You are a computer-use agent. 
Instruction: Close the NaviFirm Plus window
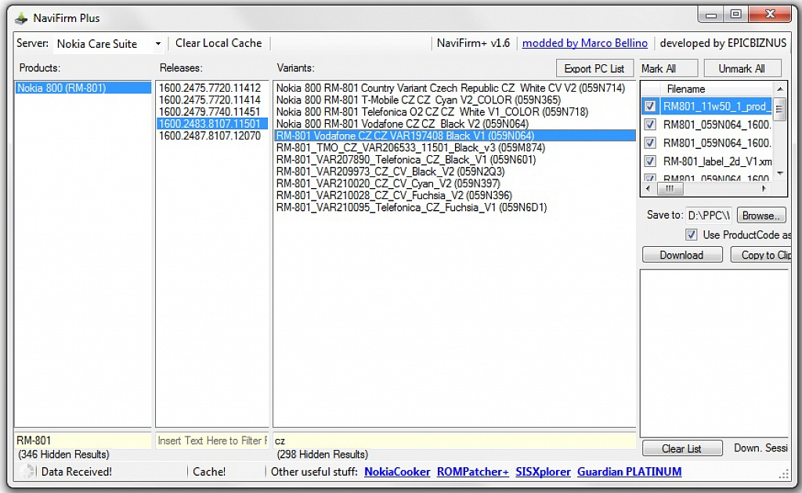point(770,15)
